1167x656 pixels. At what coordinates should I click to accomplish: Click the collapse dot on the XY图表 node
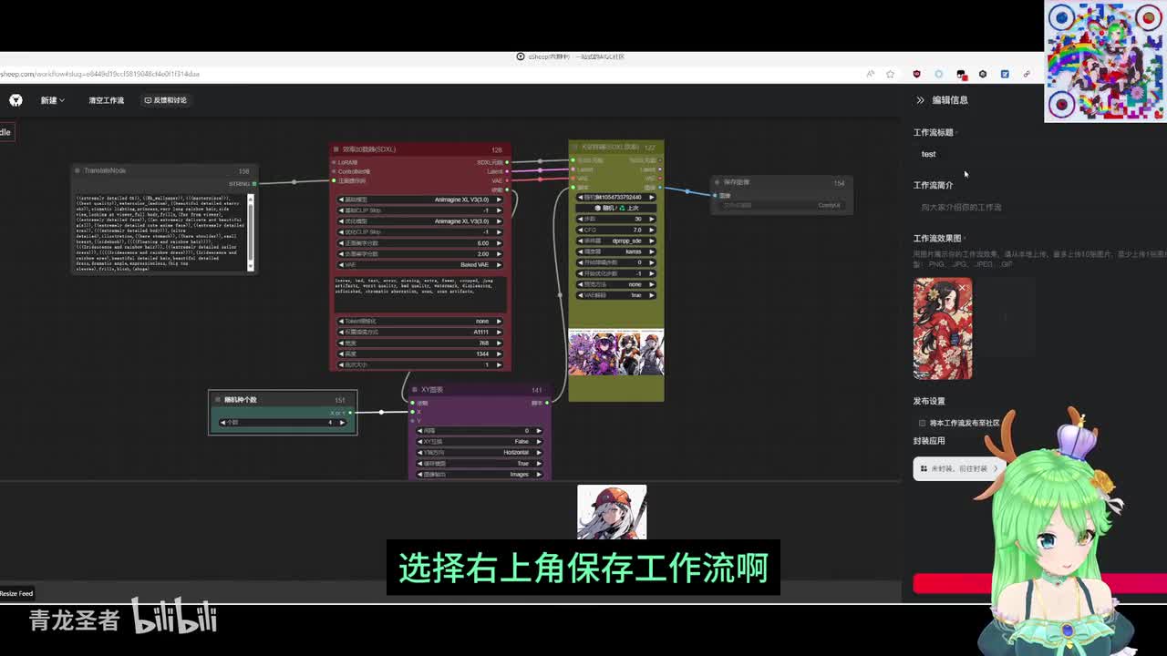point(414,390)
